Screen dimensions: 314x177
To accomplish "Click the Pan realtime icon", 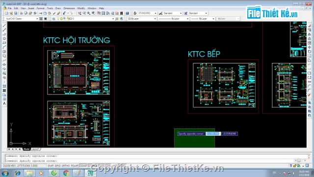I will 79,13.
